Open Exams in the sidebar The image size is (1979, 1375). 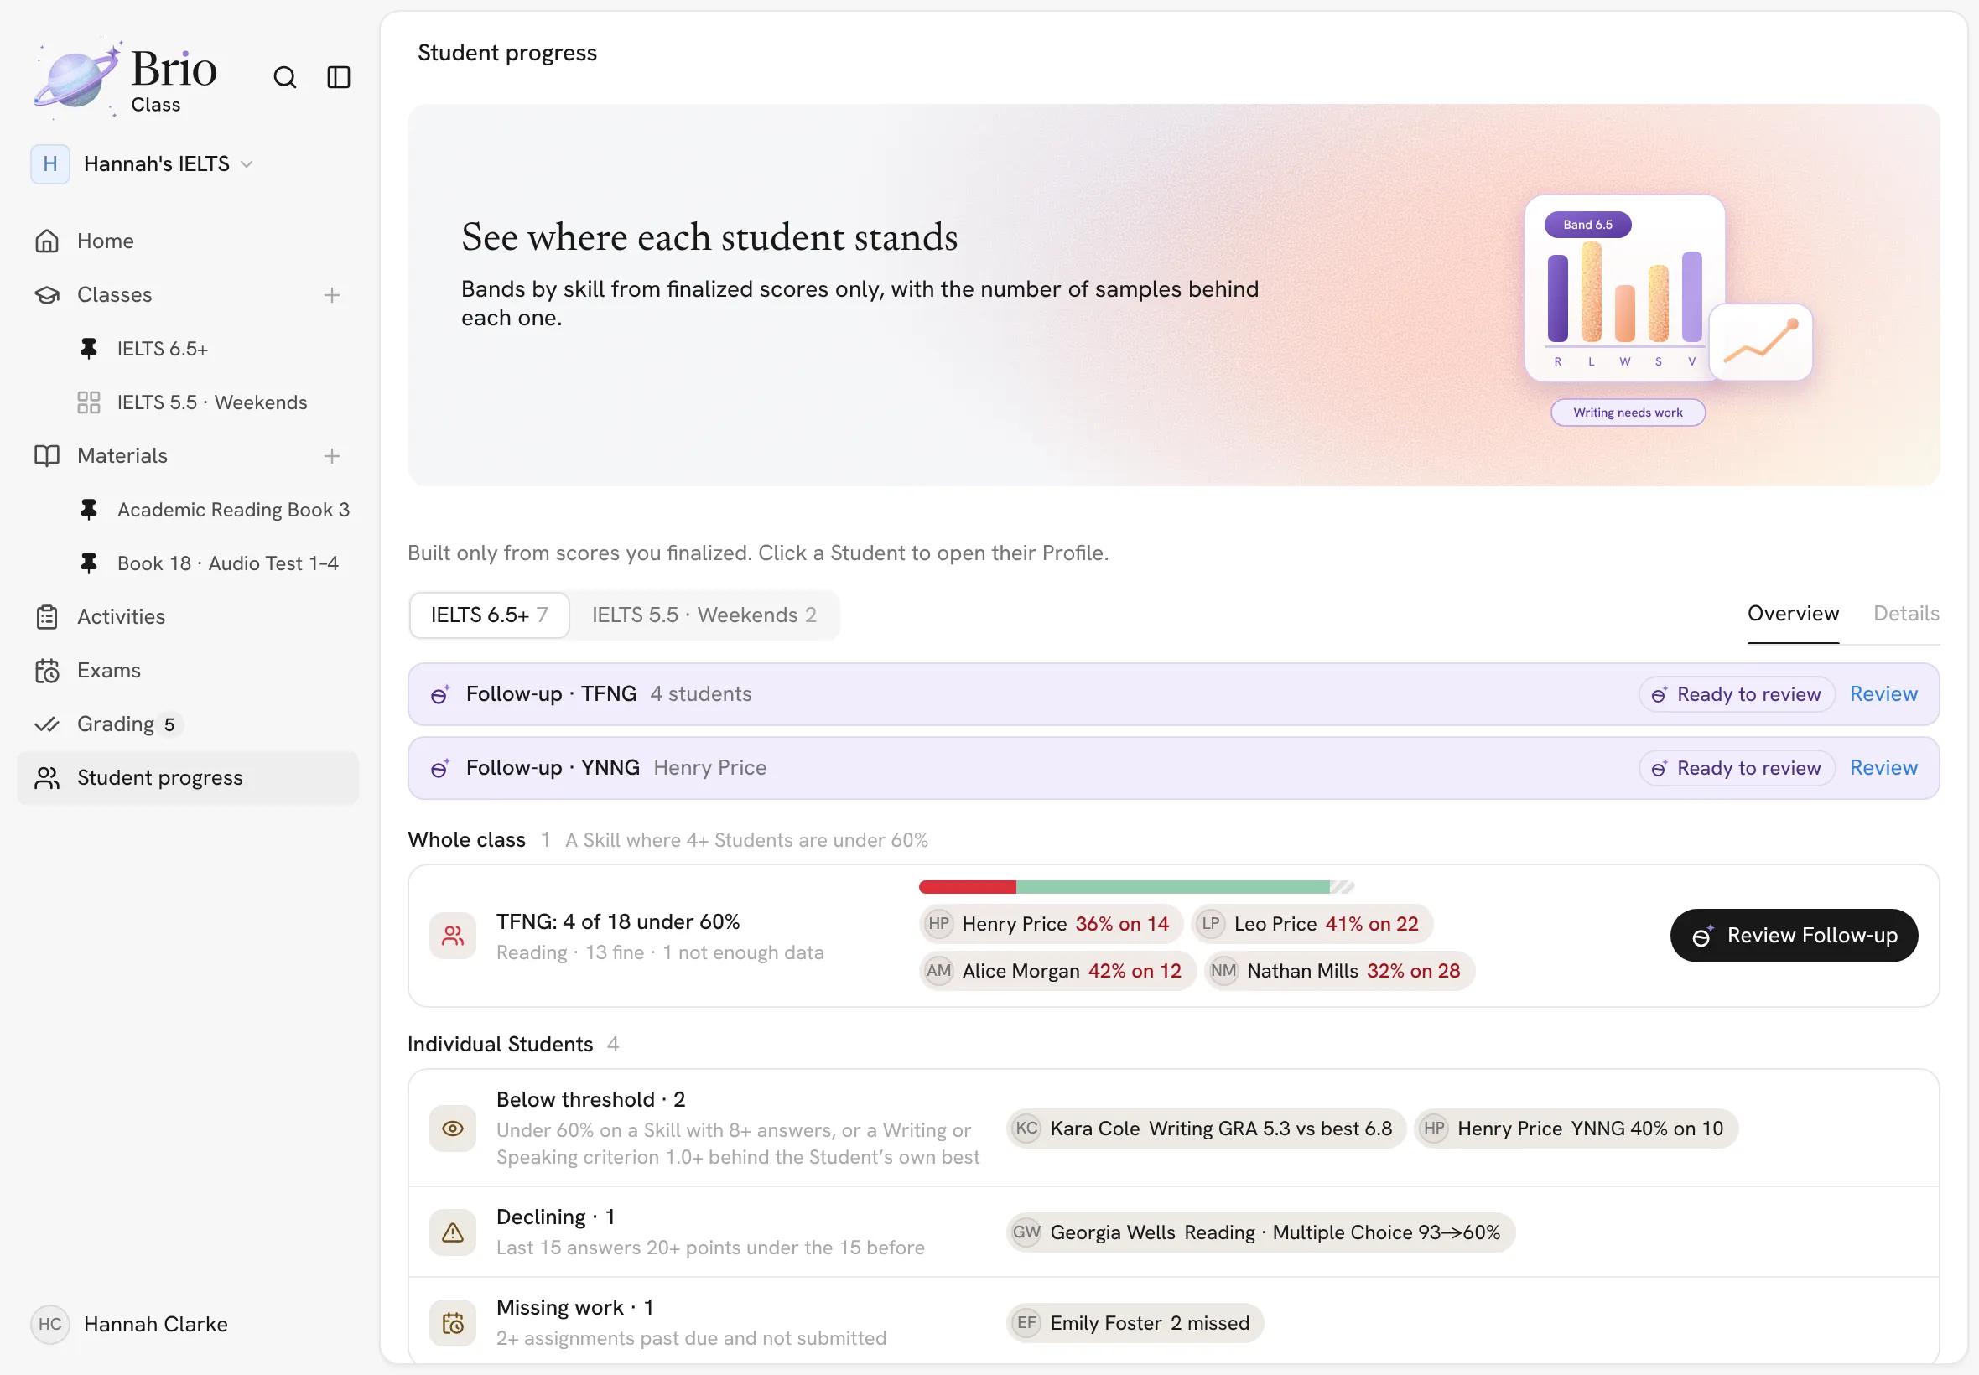(x=188, y=670)
